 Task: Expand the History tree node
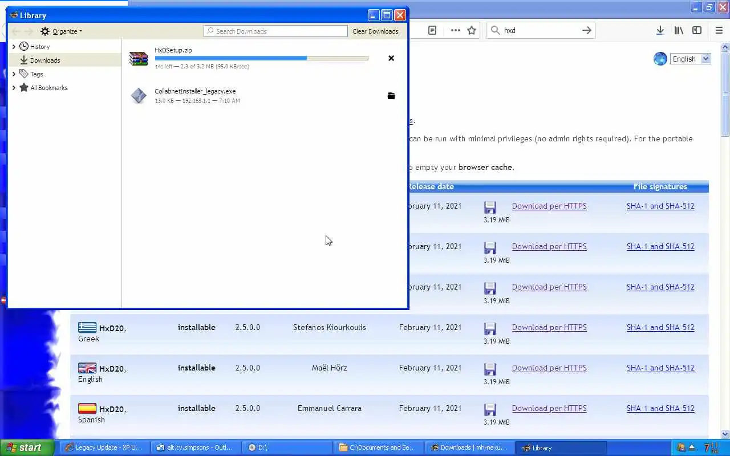14,47
